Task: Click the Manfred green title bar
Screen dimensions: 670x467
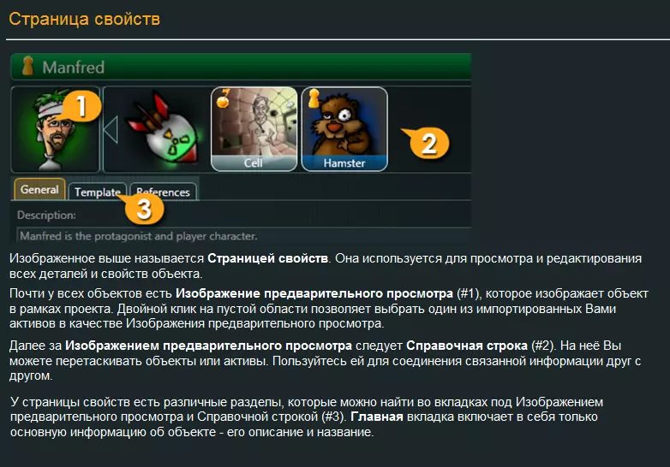Action: coord(241,67)
